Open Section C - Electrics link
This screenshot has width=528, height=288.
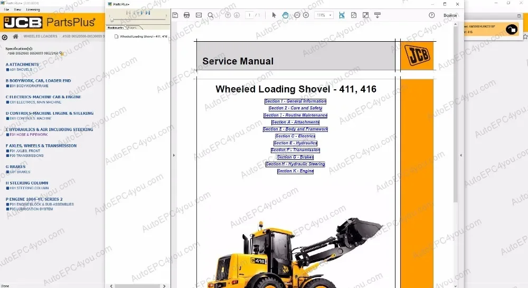(295, 136)
